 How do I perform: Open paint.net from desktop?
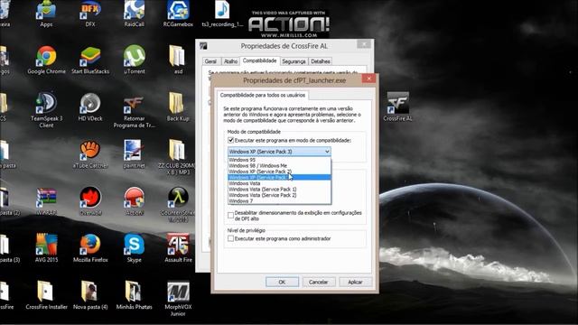134,154
